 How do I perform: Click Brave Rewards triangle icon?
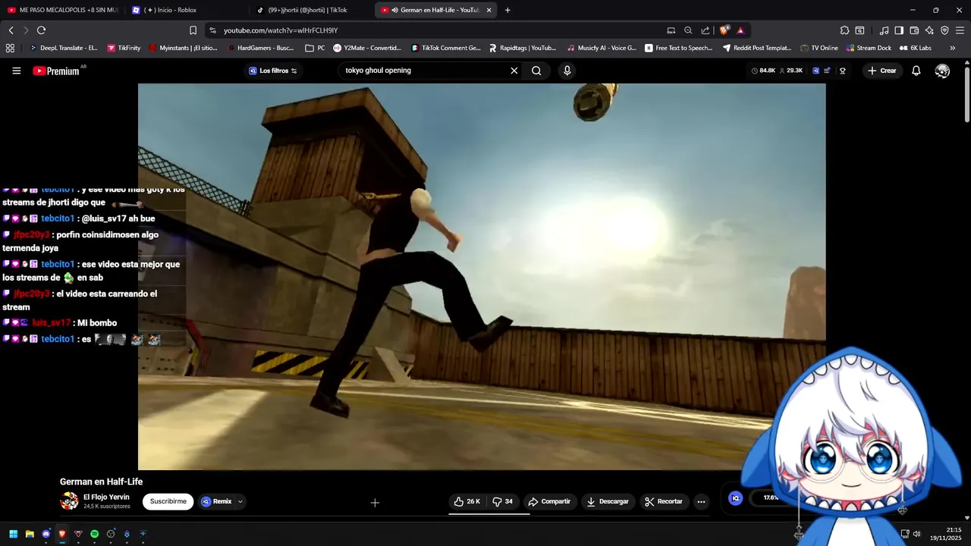(740, 30)
